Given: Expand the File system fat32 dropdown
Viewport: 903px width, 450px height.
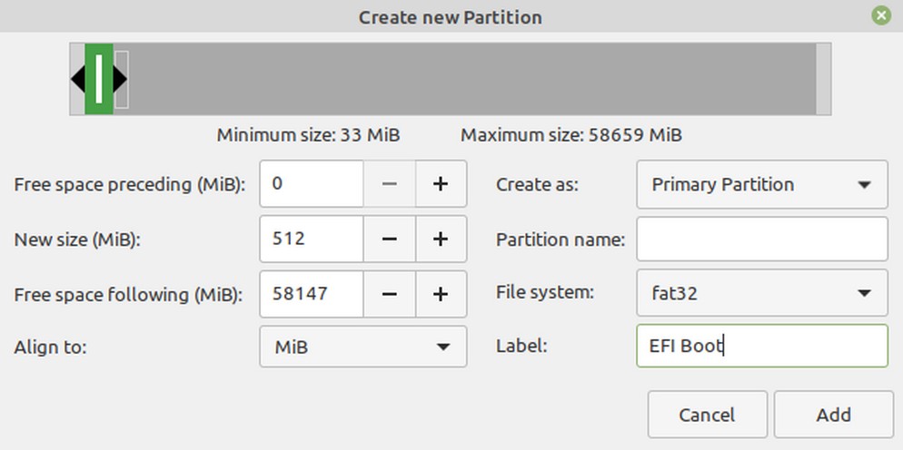Looking at the screenshot, I should pos(761,293).
